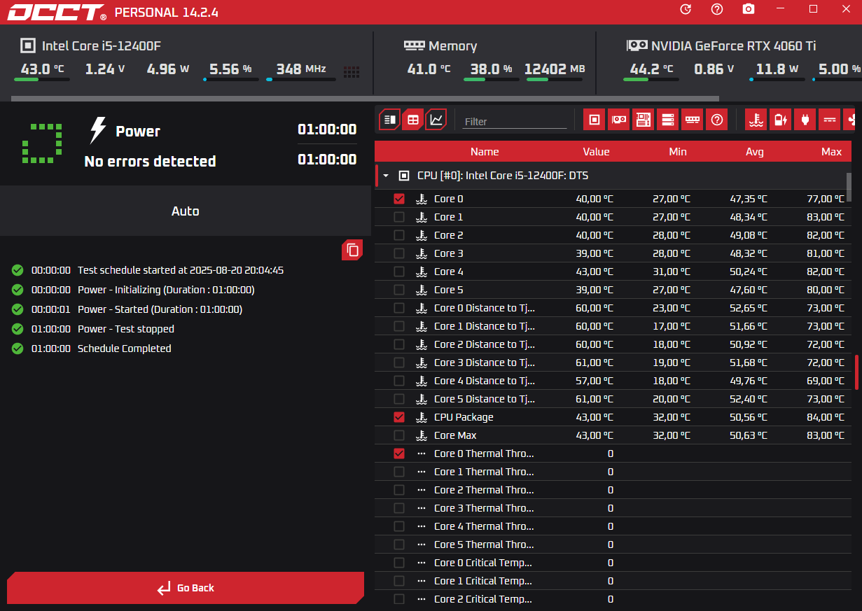Click the Go Back button
This screenshot has height=611, width=862.
point(186,588)
